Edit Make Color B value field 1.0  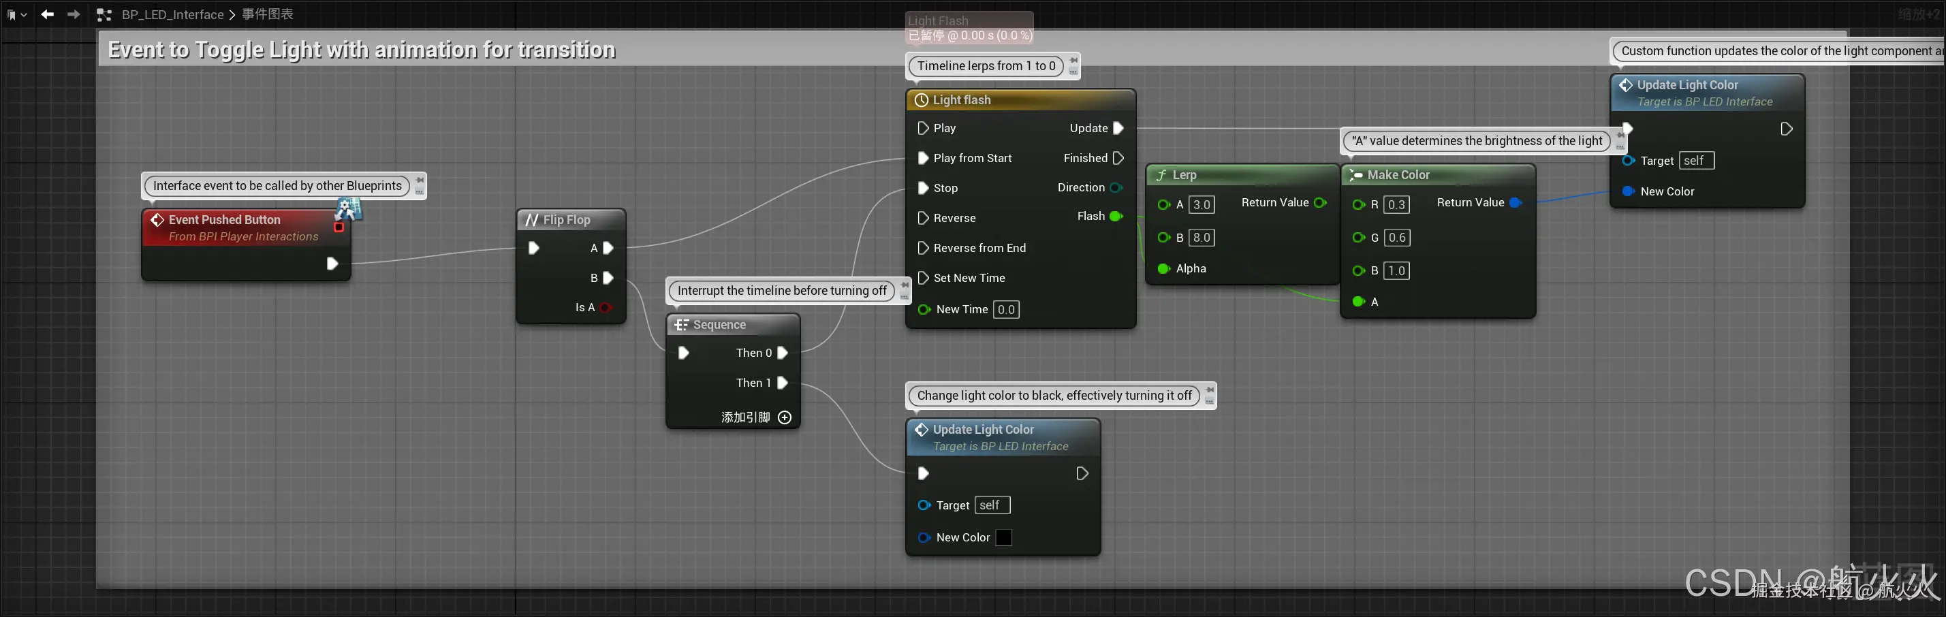point(1397,271)
